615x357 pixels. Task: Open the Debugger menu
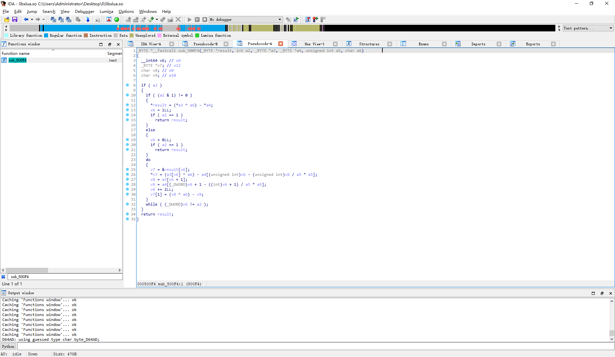(x=84, y=11)
